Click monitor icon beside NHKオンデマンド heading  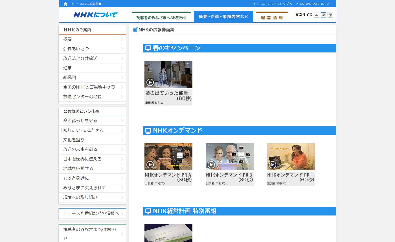[148, 131]
